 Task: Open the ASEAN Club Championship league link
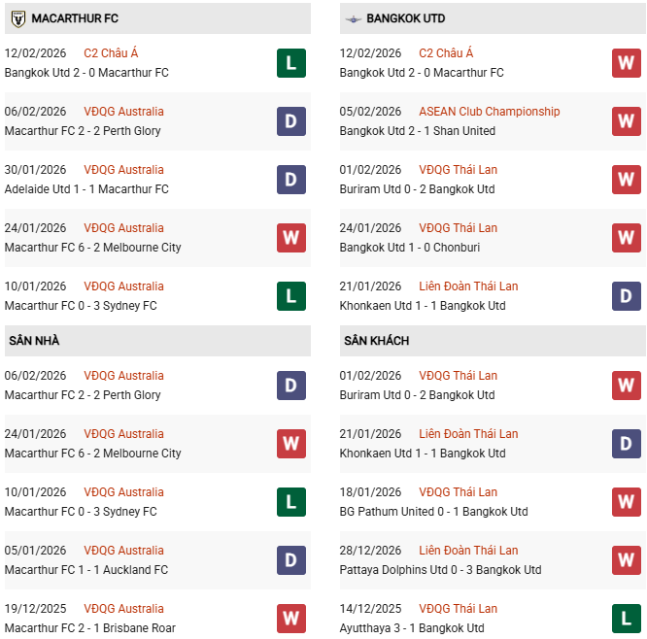tap(490, 112)
